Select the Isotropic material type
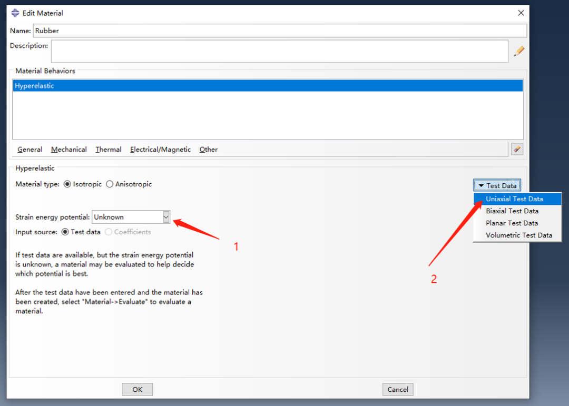The height and width of the screenshot is (406, 569). [x=67, y=184]
